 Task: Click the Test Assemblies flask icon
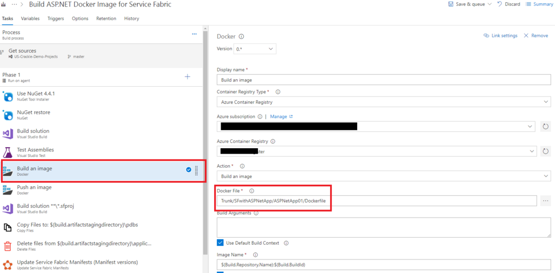pyautogui.click(x=8, y=153)
